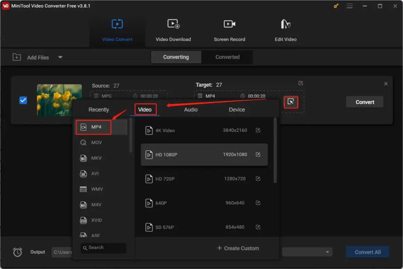Click the Add Files icon
Image resolution: width=403 pixels, height=269 pixels.
click(x=17, y=57)
